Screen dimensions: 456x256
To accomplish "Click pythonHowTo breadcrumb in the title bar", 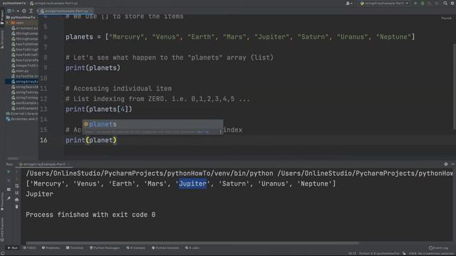I will 14,3.
